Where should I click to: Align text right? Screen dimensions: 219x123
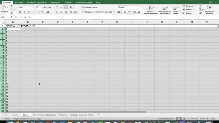tap(66, 12)
